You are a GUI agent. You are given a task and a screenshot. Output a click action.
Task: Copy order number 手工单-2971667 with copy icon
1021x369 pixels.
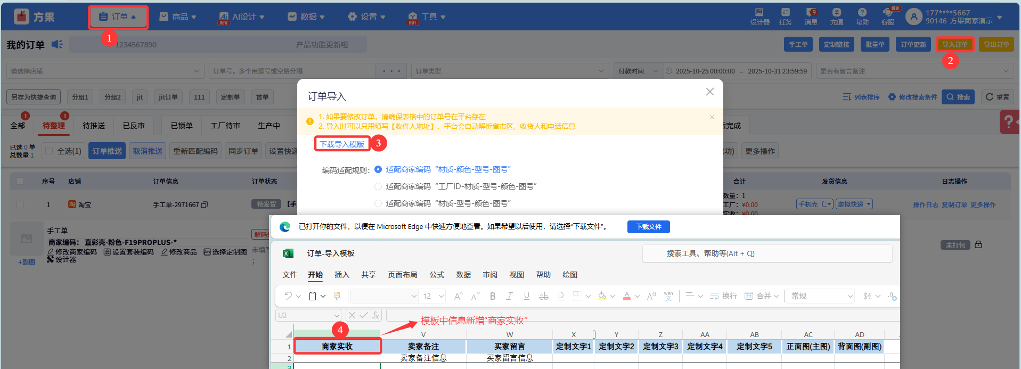click(x=205, y=204)
